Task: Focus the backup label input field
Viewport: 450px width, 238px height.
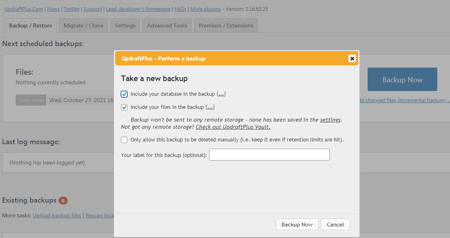Action: click(269, 155)
